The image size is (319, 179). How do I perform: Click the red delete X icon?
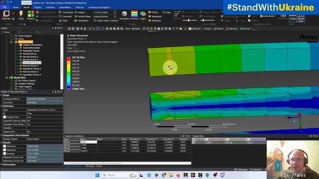(x=13, y=13)
